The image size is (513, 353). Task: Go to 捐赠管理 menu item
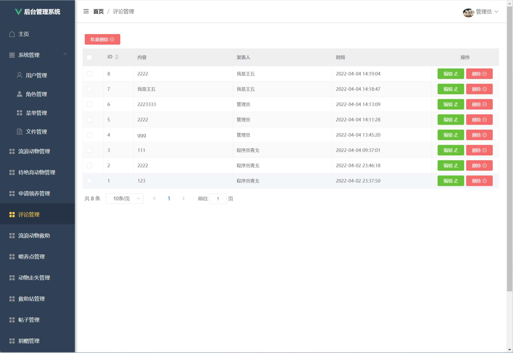(29, 341)
